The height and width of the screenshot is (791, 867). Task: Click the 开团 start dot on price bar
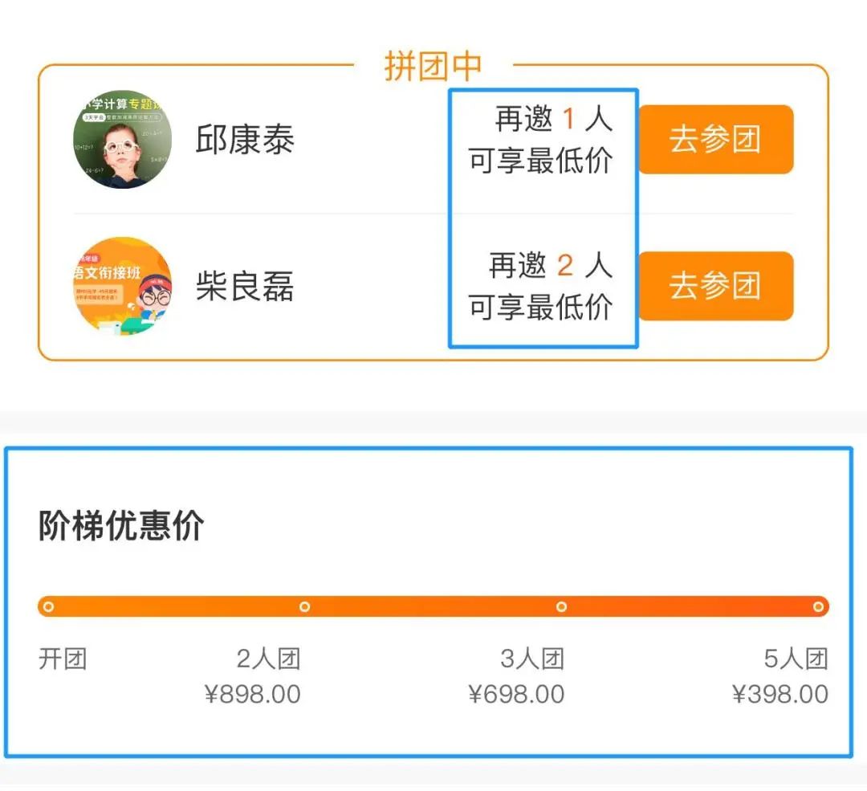48,606
